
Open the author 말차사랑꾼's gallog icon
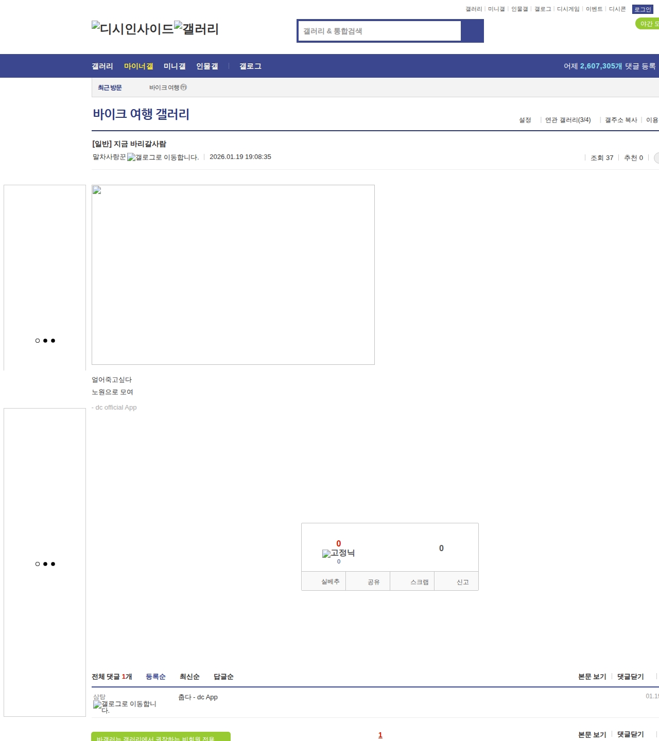point(163,157)
